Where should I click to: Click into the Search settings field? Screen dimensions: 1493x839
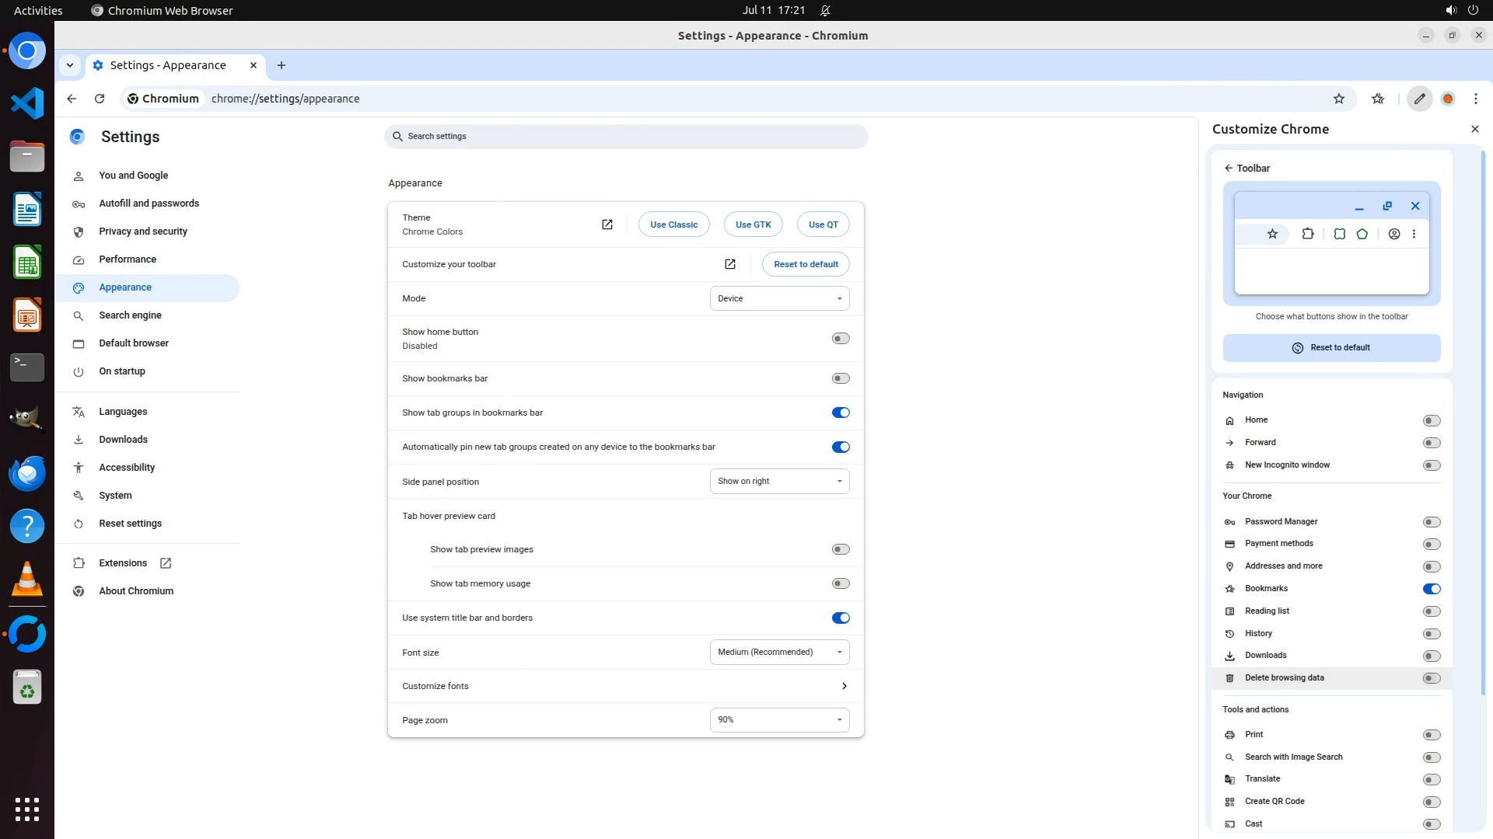tap(626, 137)
